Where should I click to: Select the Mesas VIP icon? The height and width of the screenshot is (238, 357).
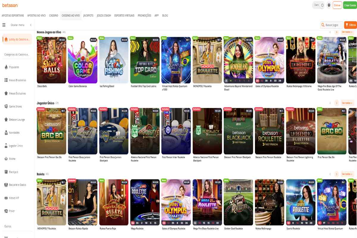tap(6, 198)
